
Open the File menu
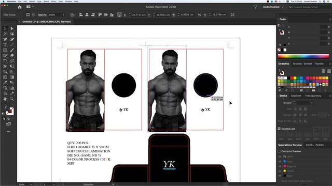tap(20, 1)
